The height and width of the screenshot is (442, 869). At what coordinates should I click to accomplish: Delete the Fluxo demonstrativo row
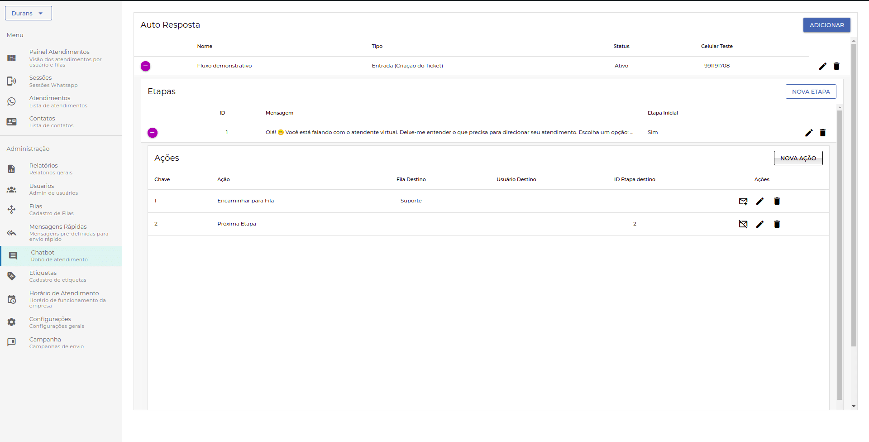coord(836,66)
